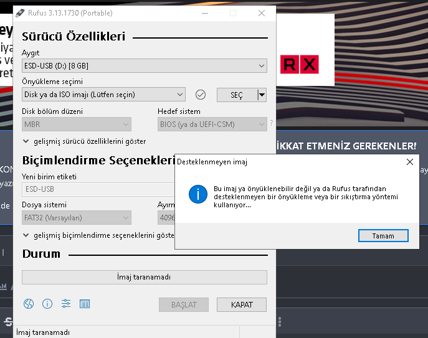This screenshot has width=428, height=338.
Task: Click the Yeni birim etiketi field
Action: click(x=98, y=189)
